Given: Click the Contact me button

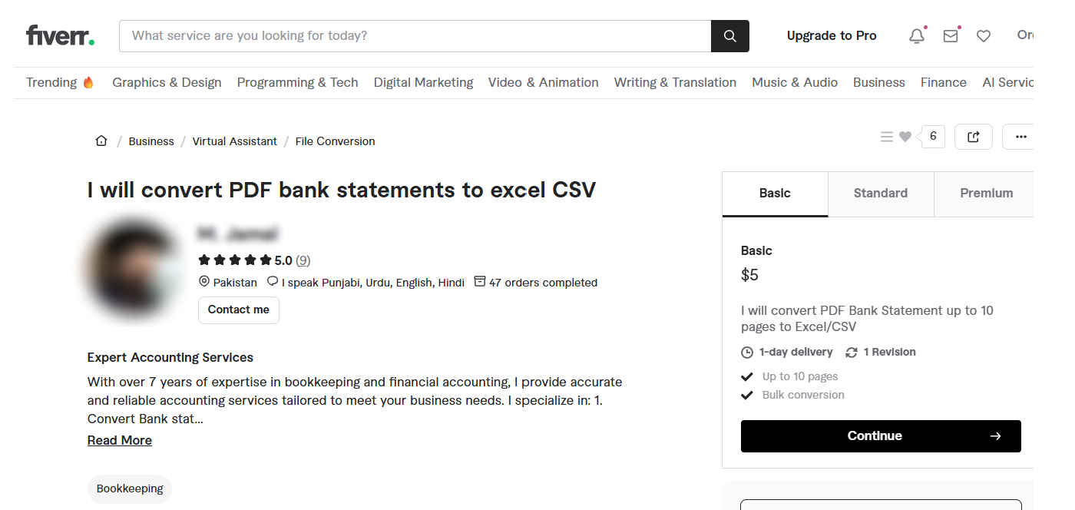Looking at the screenshot, I should point(238,310).
